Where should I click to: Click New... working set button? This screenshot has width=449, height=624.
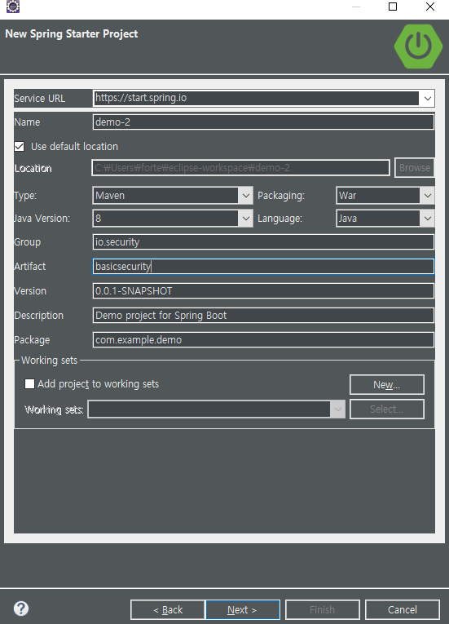(387, 384)
